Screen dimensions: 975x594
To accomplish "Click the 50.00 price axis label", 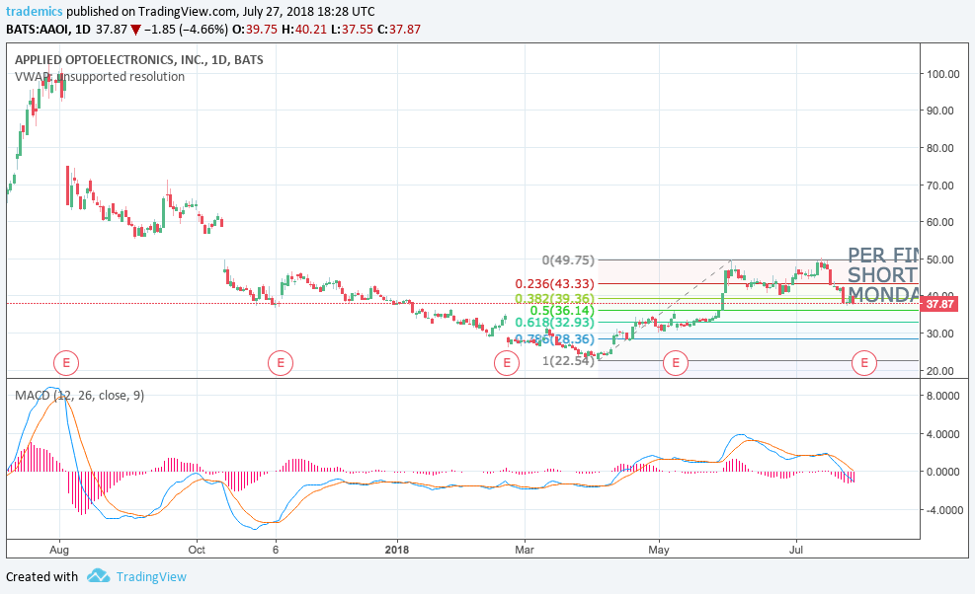I will pos(939,260).
